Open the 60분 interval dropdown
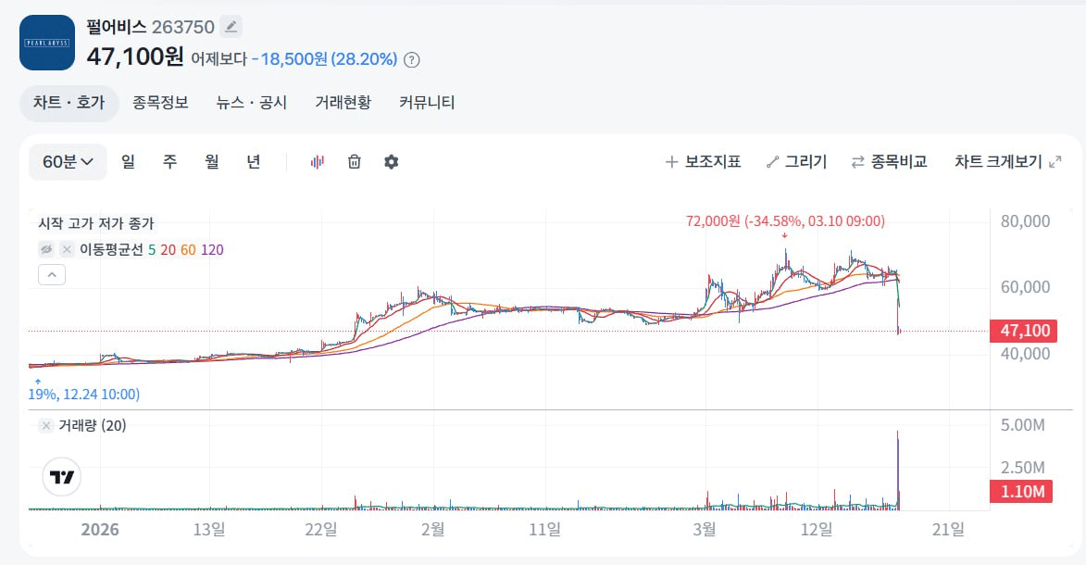Viewport: 1086px width, 565px height. (x=68, y=162)
